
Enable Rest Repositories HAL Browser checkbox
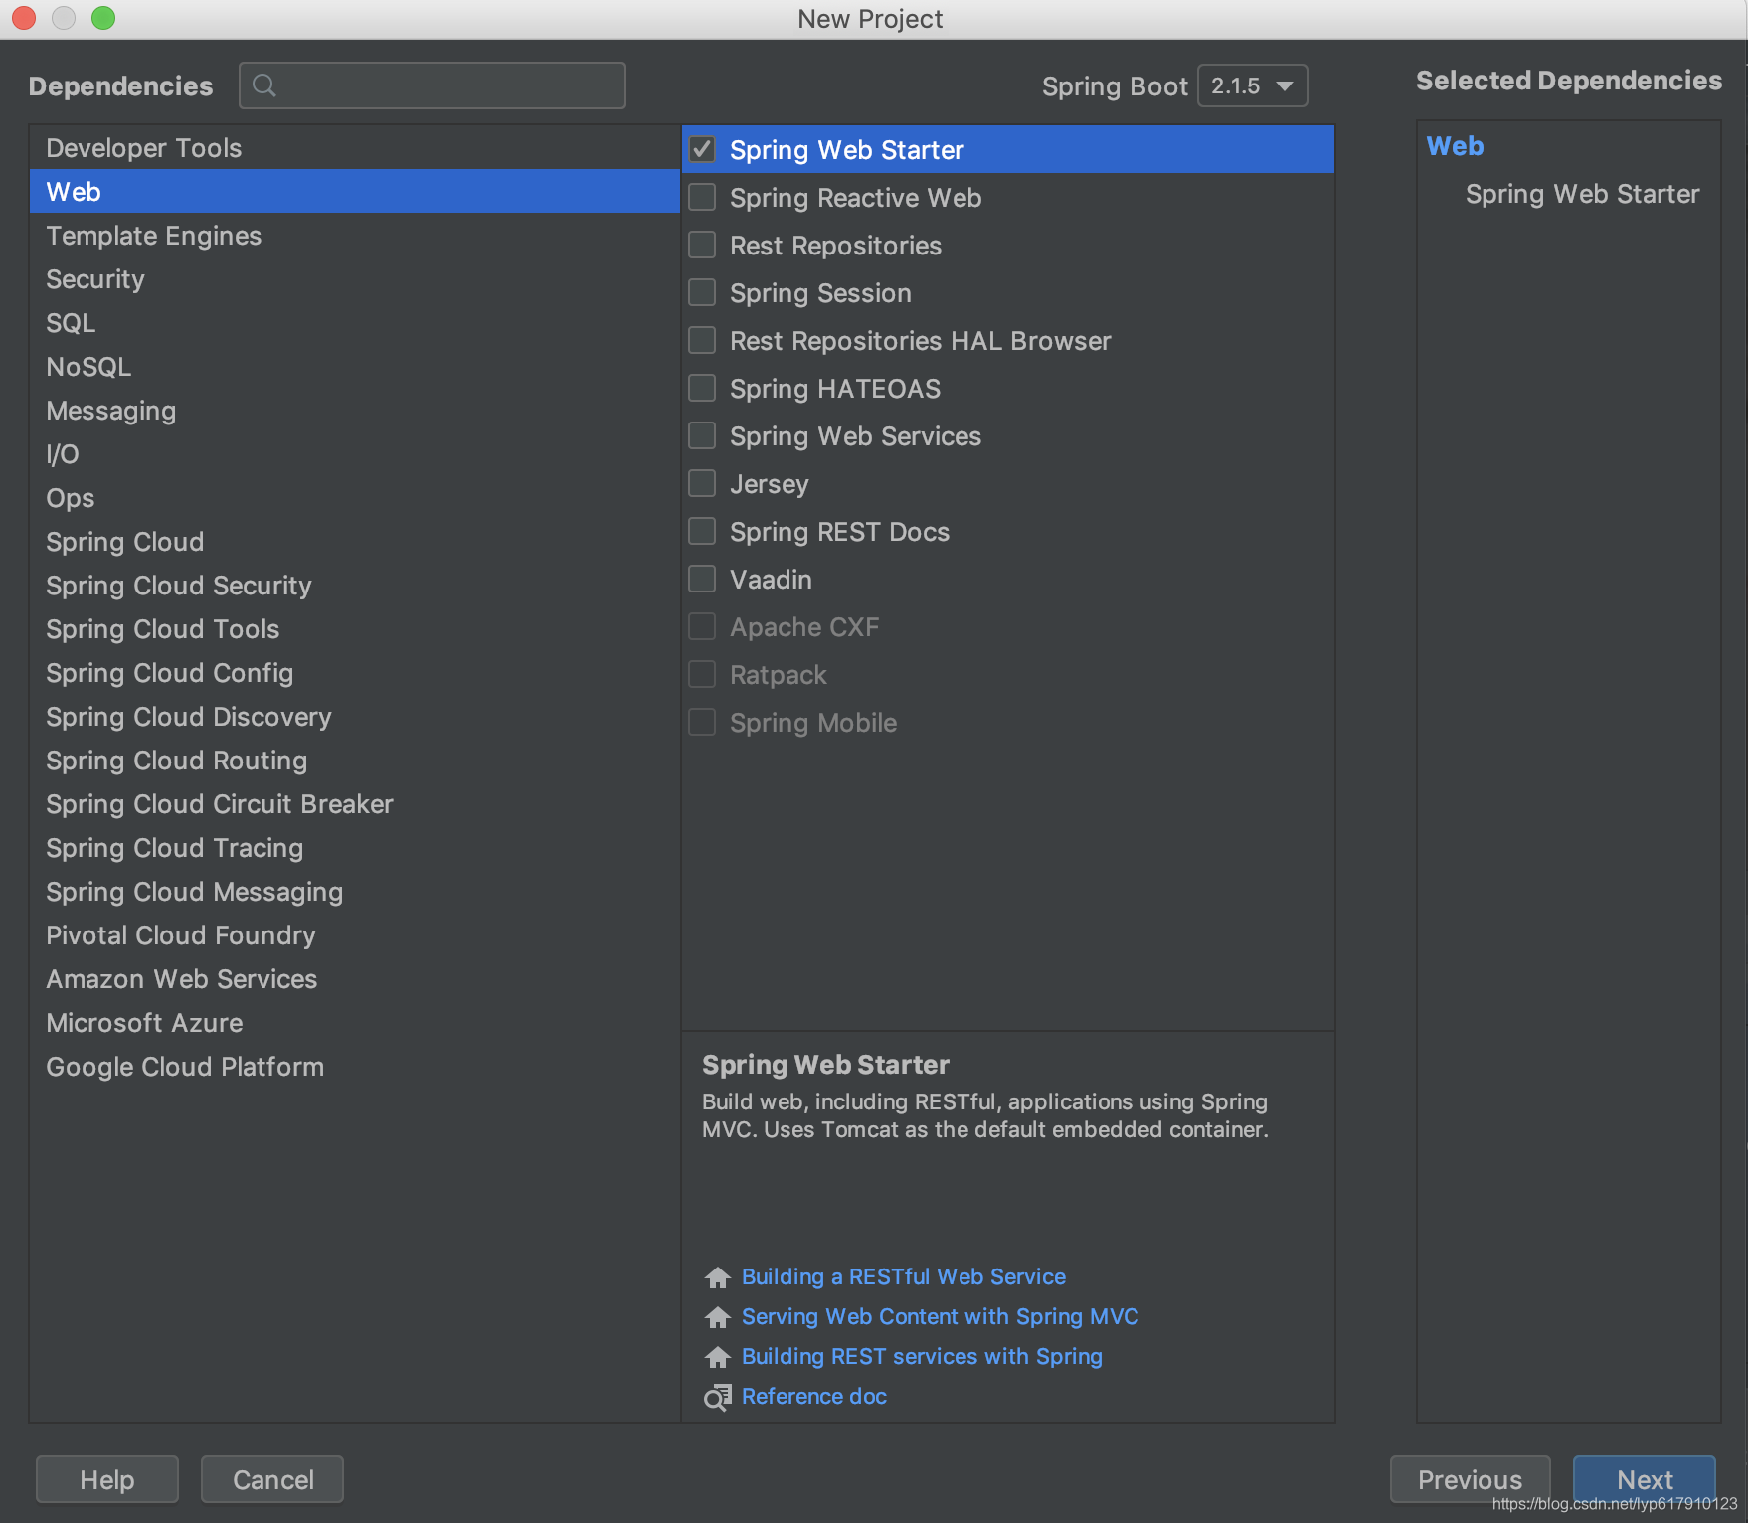click(x=702, y=340)
